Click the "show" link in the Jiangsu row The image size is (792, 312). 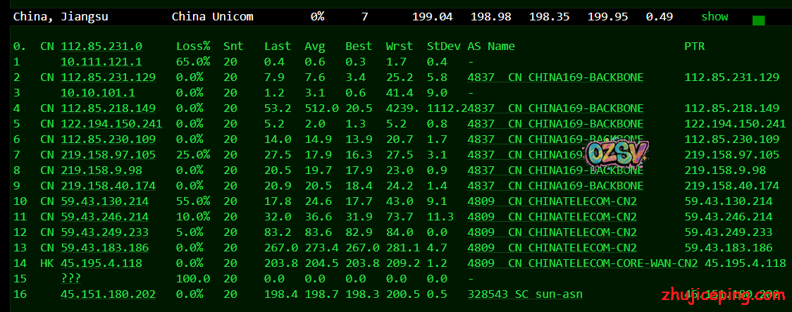coord(714,16)
